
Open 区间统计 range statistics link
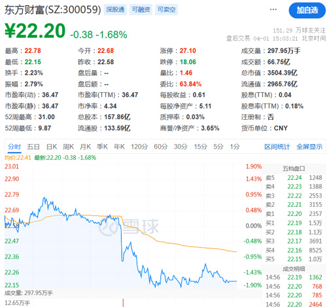(x=277, y=147)
